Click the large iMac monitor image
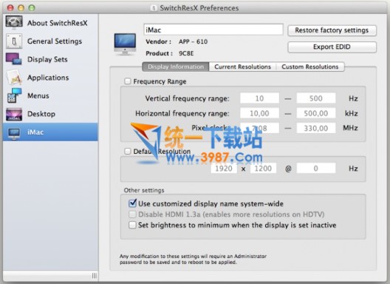 (x=125, y=44)
